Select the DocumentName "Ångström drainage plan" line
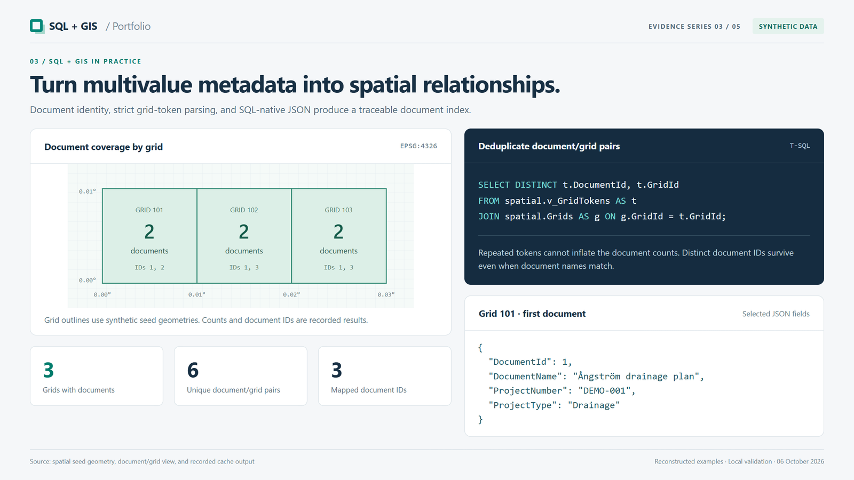This screenshot has height=480, width=854. click(596, 377)
